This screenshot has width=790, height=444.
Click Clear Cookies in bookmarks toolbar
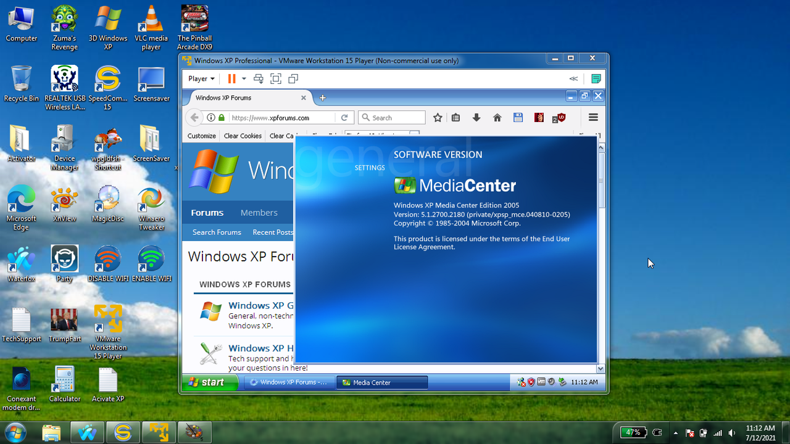(x=243, y=136)
